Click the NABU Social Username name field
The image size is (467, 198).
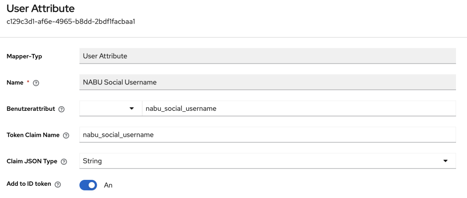pyautogui.click(x=267, y=82)
